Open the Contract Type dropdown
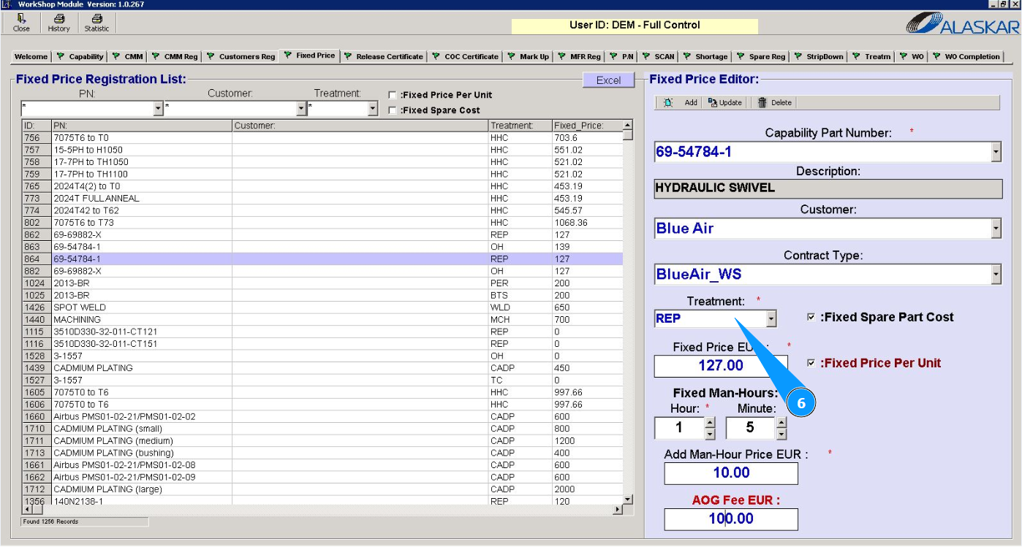1022x547 pixels. point(995,275)
